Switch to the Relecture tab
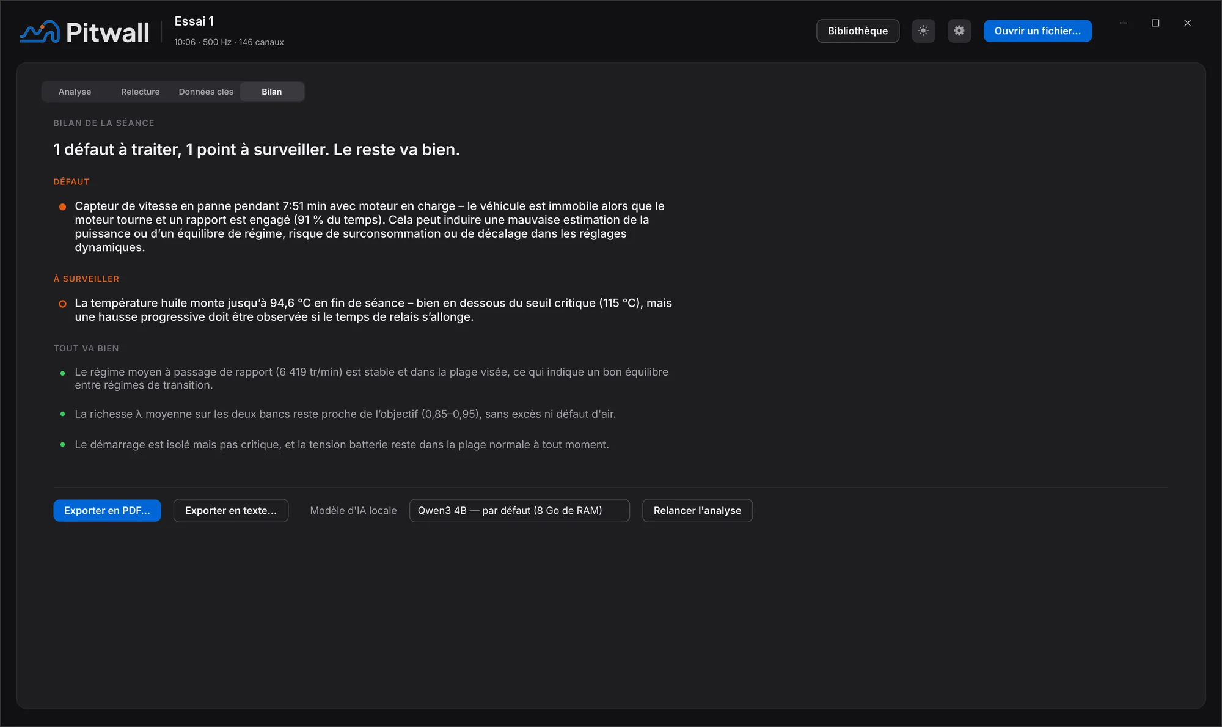This screenshot has height=727, width=1222. [140, 92]
